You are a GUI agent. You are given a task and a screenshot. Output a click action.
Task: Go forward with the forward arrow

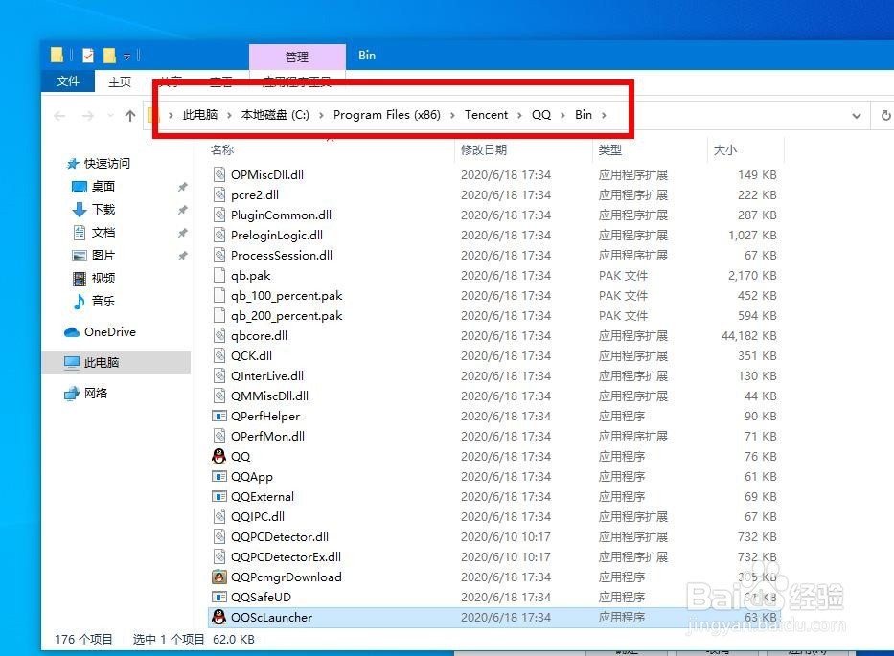click(x=88, y=116)
